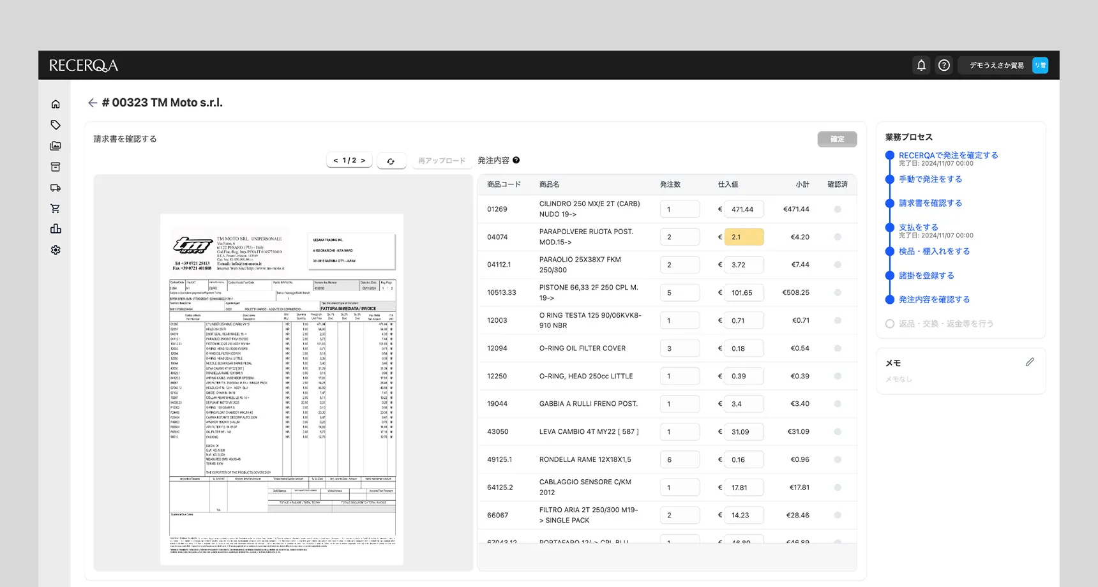Go to previous invoice page arrow
The width and height of the screenshot is (1098, 587).
tap(335, 161)
